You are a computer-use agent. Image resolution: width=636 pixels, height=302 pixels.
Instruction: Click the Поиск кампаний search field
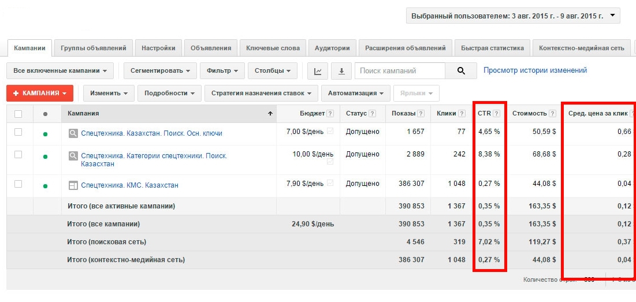400,71
